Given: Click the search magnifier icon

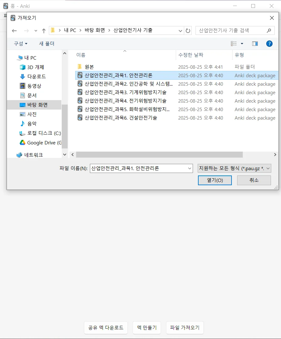Looking at the screenshot, I should pos(269,30).
